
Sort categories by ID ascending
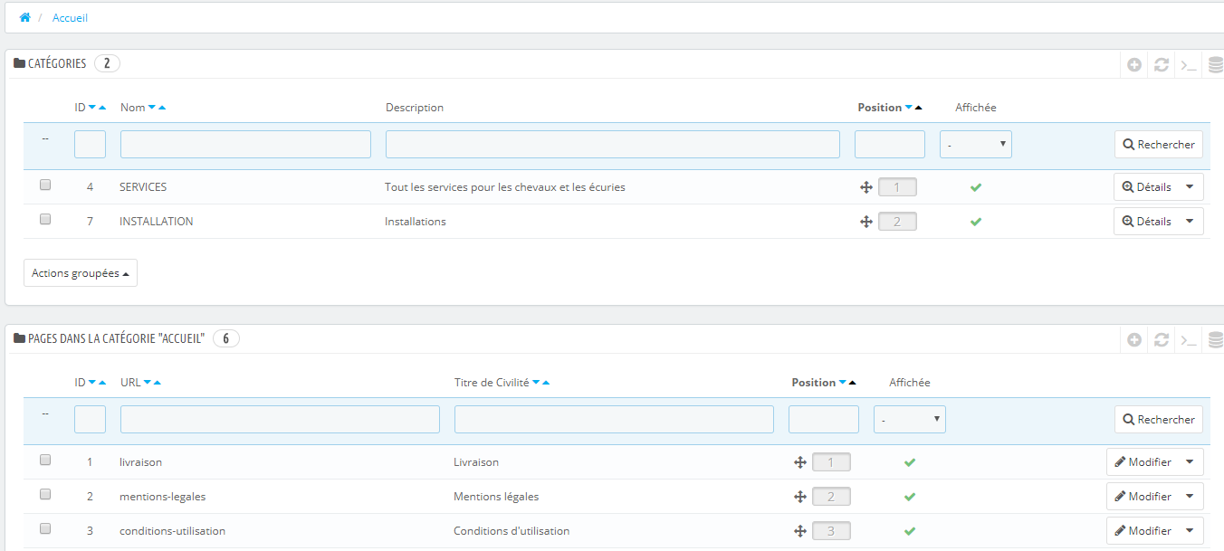(x=102, y=108)
